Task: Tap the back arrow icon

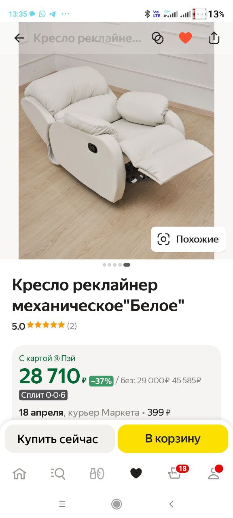Action: pyautogui.click(x=19, y=38)
